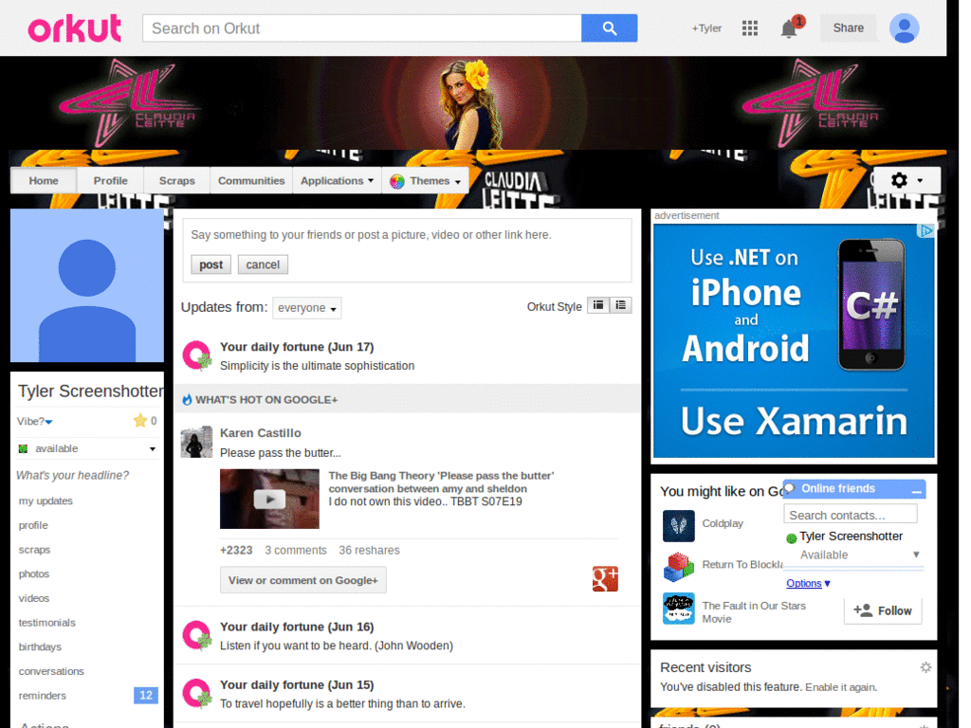Image resolution: width=971 pixels, height=728 pixels.
Task: Click the Follow button
Action: 883,611
